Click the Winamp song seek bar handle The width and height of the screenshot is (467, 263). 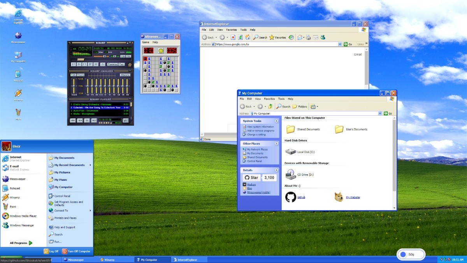(x=81, y=60)
